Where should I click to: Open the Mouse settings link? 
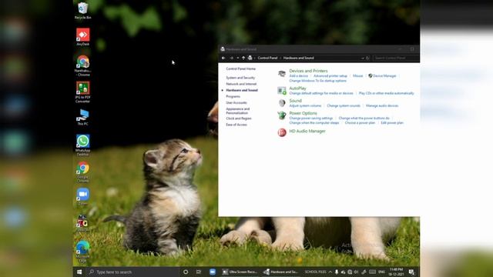click(x=357, y=76)
